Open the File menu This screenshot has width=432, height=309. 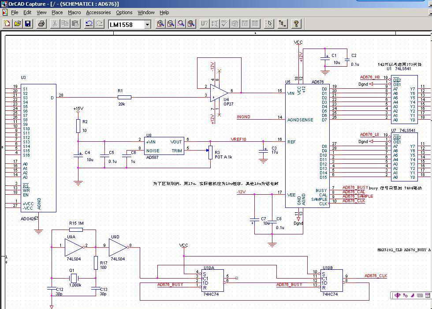click(15, 12)
